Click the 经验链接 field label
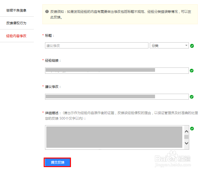 [53, 60]
